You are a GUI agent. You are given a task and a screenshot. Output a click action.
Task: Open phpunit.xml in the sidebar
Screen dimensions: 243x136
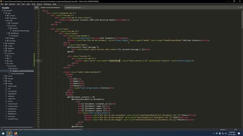click(x=12, y=111)
